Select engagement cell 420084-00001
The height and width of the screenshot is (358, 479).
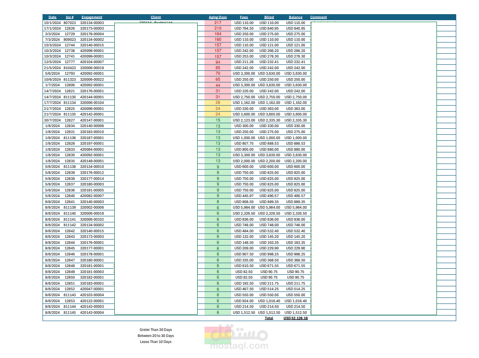pyautogui.click(x=92, y=149)
